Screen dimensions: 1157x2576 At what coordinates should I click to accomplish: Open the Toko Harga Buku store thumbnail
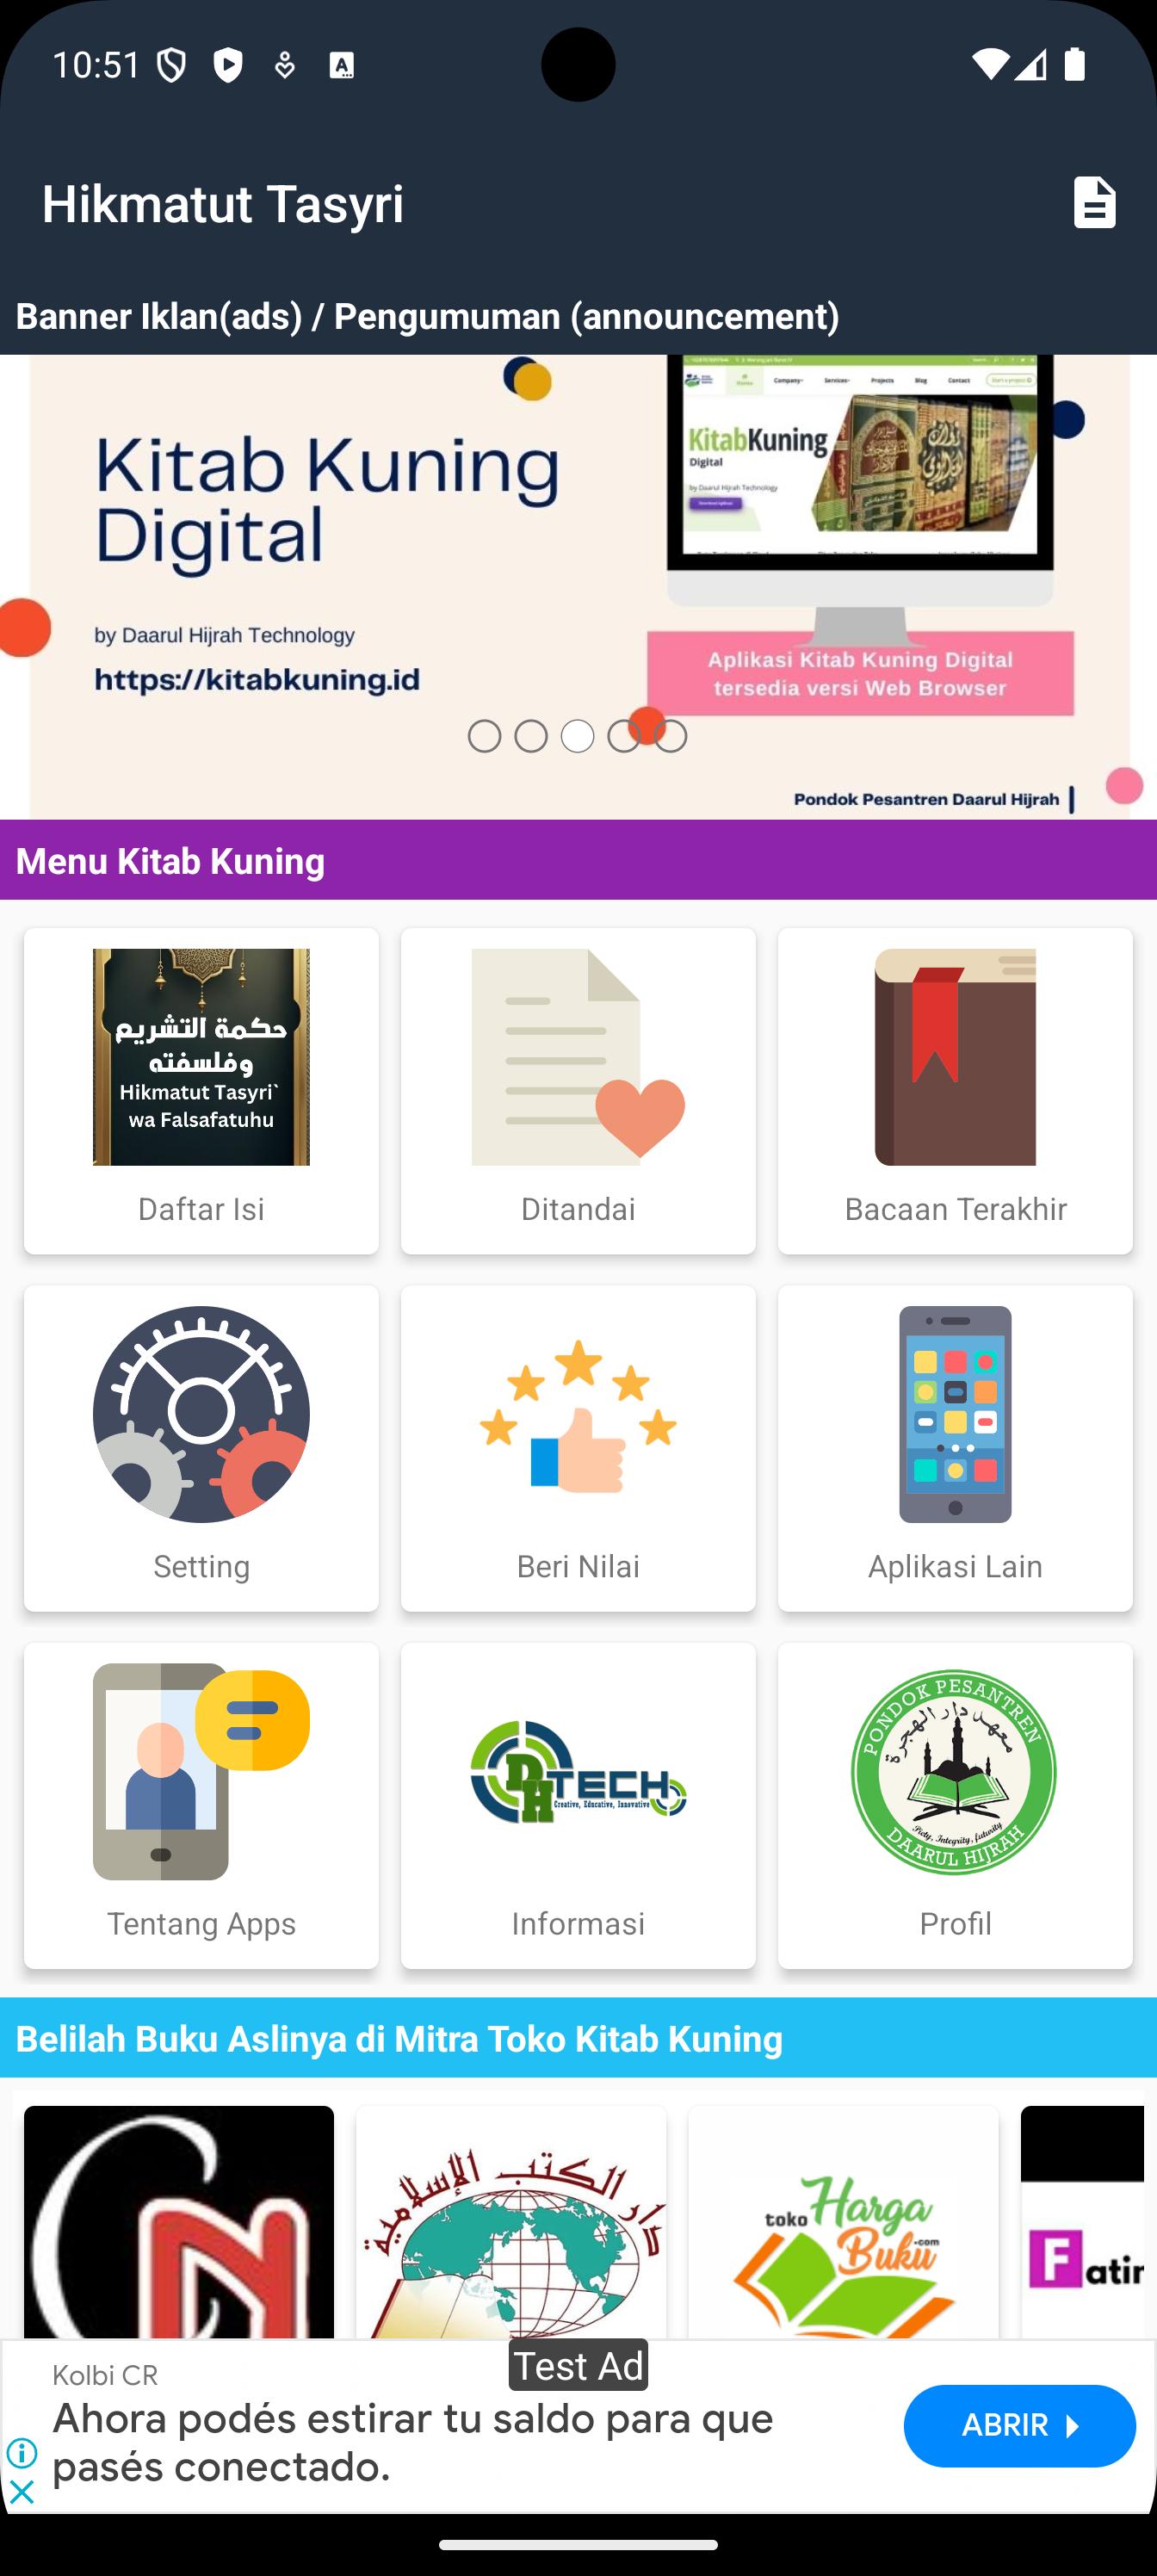pyautogui.click(x=843, y=2222)
